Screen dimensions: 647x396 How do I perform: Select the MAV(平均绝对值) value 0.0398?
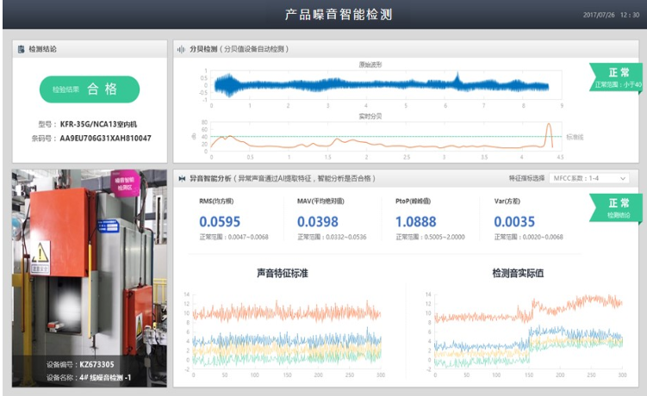[x=317, y=222]
